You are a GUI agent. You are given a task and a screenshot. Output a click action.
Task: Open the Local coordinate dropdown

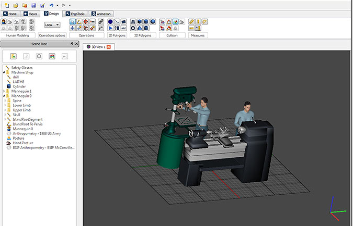pos(52,24)
